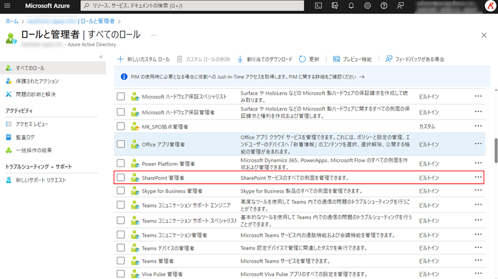
Task: Click 割り当てのダウンロード button
Action: 265,59
